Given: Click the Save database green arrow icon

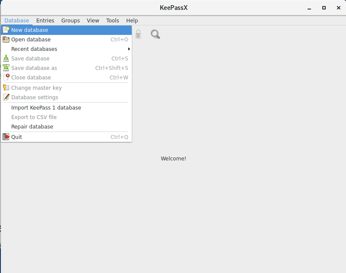Looking at the screenshot, I should [6, 58].
